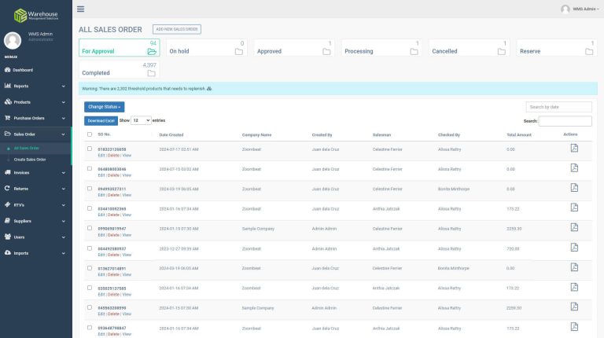604x338 pixels.
Task: Click the Add New Sales Order button
Action: click(177, 29)
